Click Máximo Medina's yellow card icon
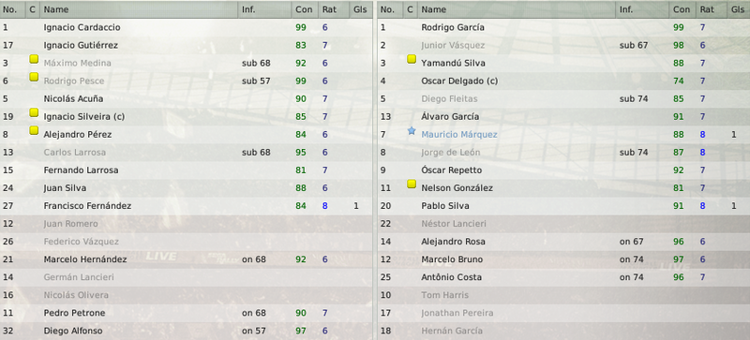 point(34,59)
